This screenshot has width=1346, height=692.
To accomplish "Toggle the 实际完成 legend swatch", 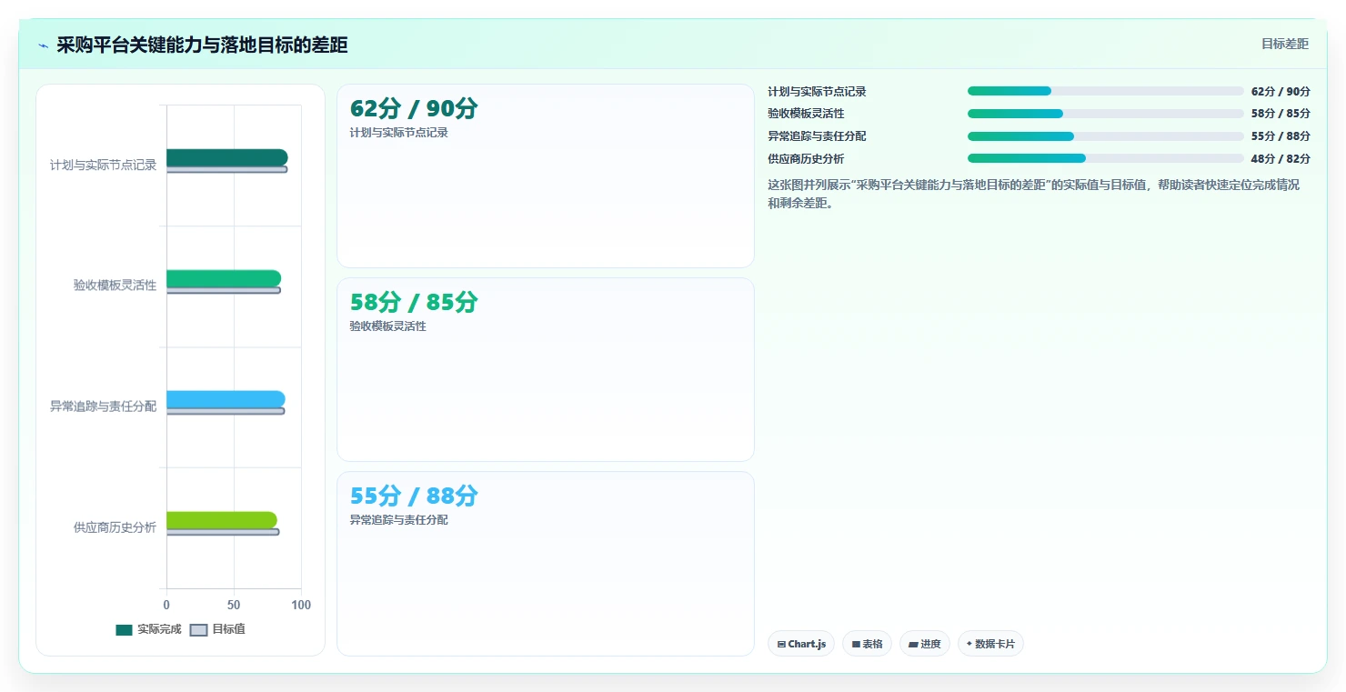I will 124,629.
